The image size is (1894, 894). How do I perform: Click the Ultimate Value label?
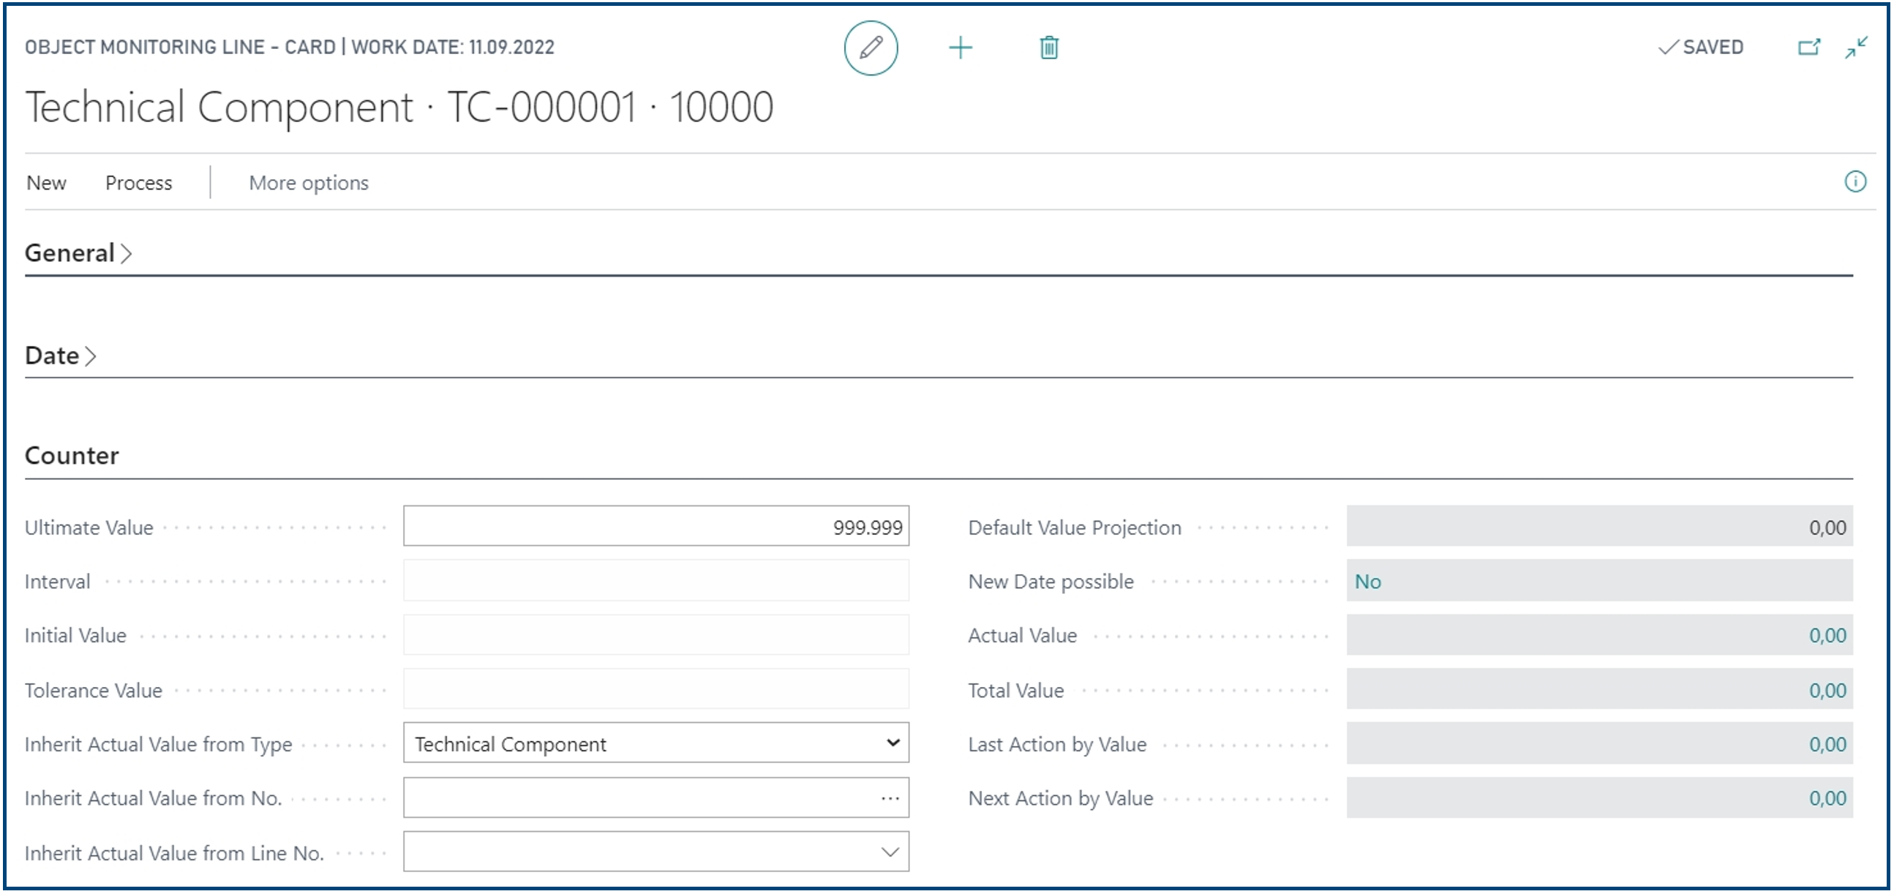pos(89,528)
